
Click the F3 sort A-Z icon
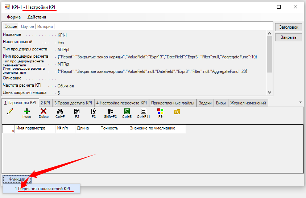93,112
